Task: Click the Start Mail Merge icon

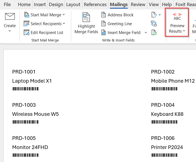Action: [27, 15]
